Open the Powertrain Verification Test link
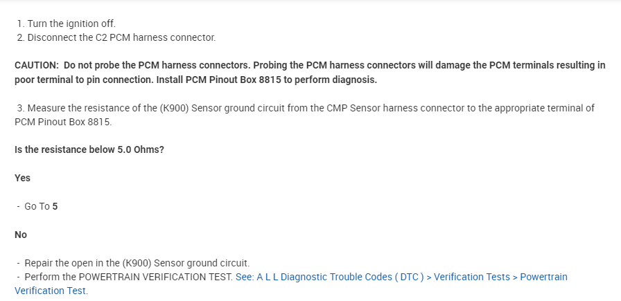The height and width of the screenshot is (301, 621). click(x=543, y=277)
